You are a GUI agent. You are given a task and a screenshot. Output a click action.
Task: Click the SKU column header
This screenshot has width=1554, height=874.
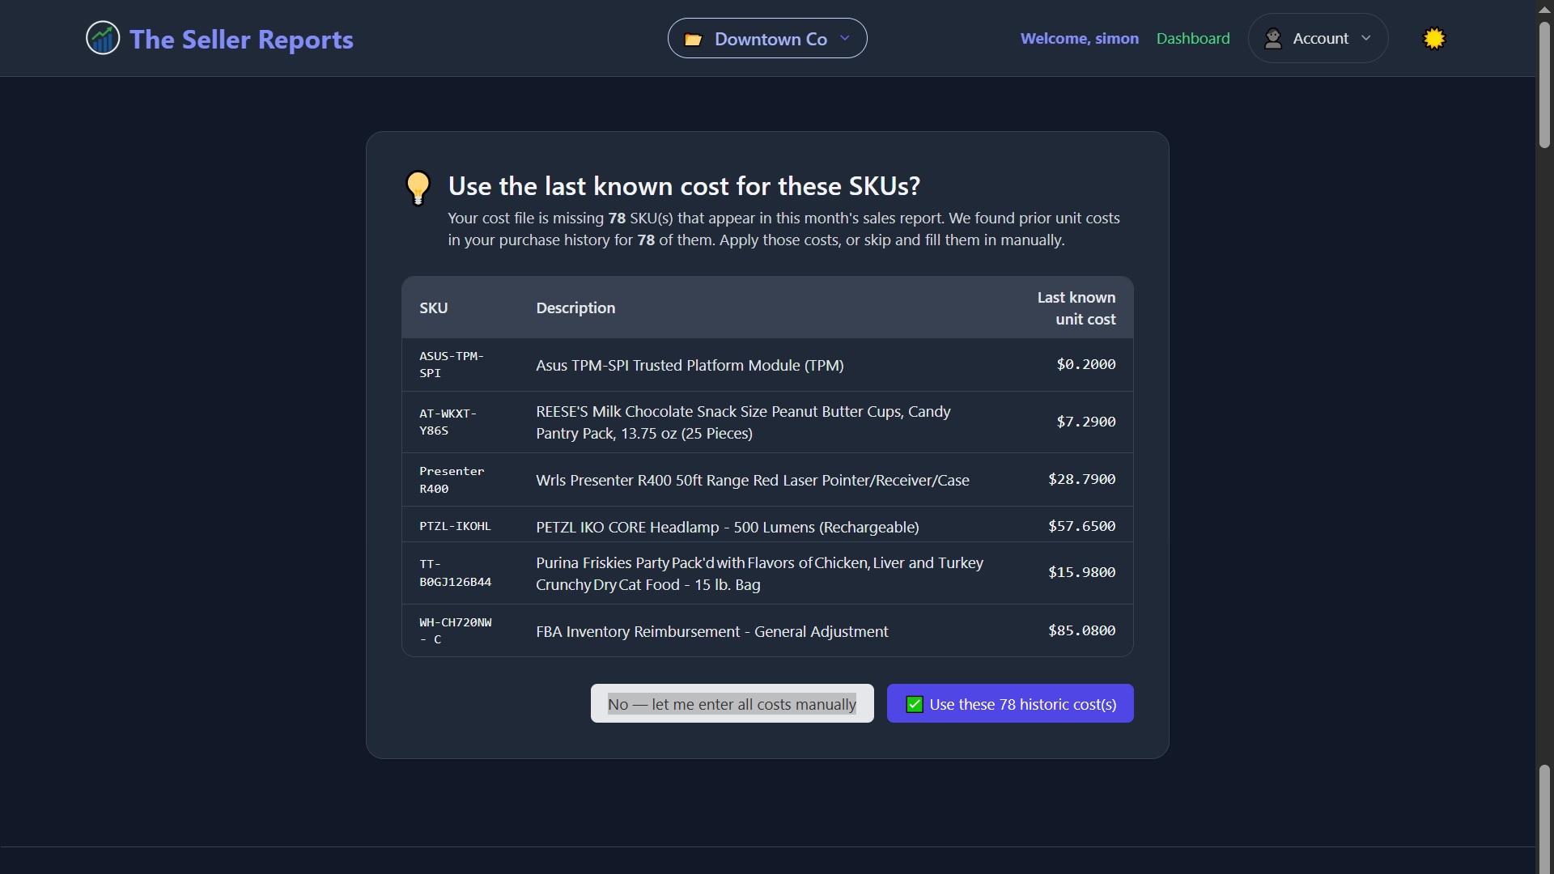tap(433, 308)
